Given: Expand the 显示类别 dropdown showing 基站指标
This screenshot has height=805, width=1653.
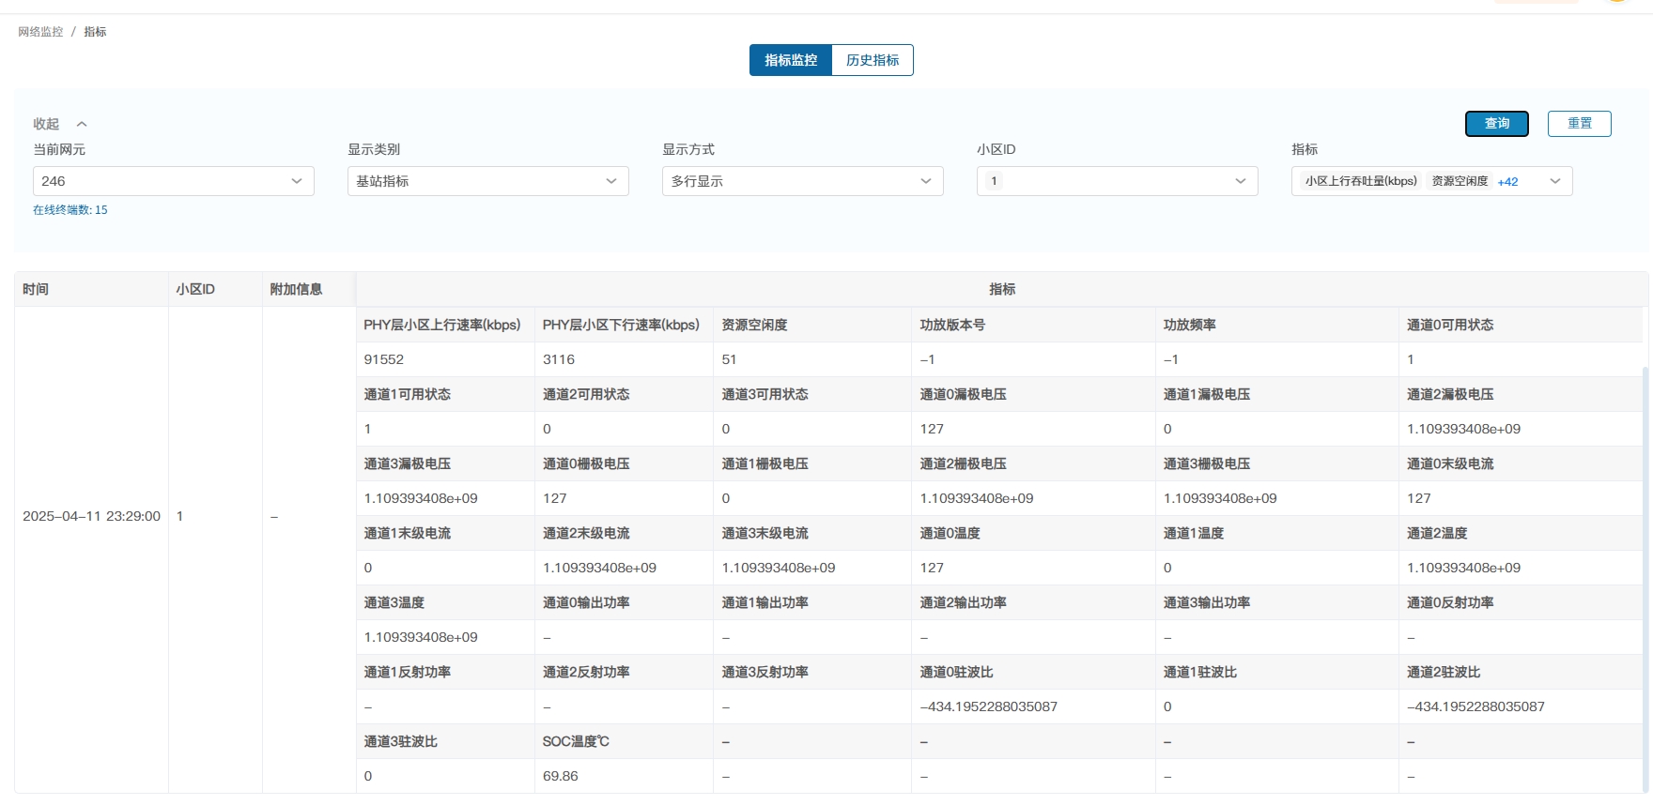Looking at the screenshot, I should [488, 181].
